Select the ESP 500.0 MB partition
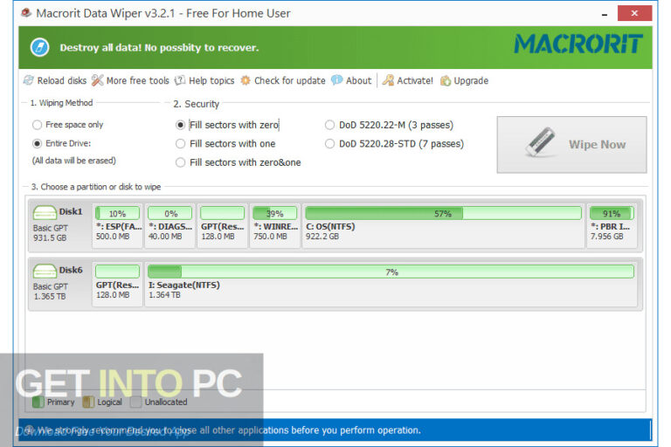This screenshot has height=447, width=671. click(118, 226)
